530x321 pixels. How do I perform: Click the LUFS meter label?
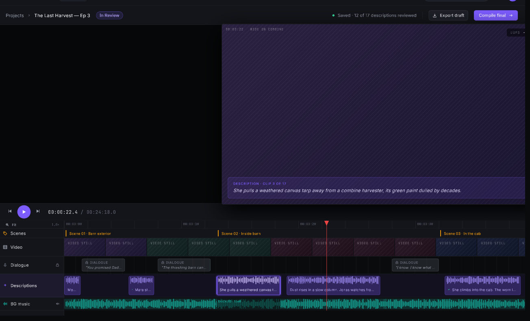(x=515, y=32)
